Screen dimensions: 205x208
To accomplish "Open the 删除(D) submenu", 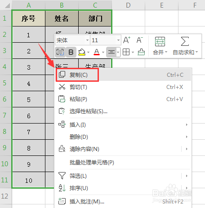I will 123,137.
